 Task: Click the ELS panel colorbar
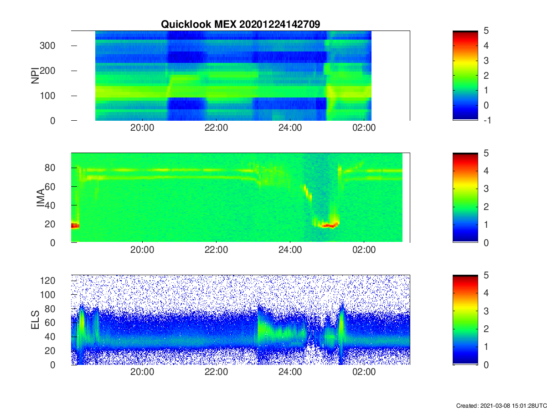click(x=465, y=320)
